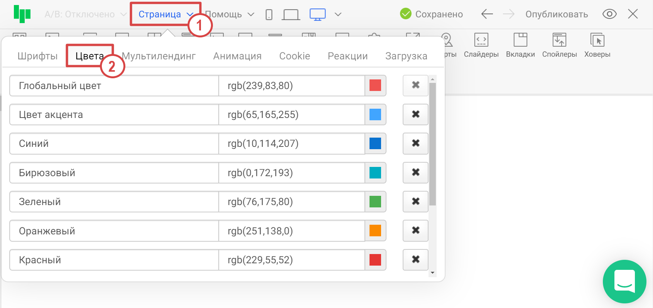Switch to laptop preview mode
653x308 pixels.
click(291, 15)
